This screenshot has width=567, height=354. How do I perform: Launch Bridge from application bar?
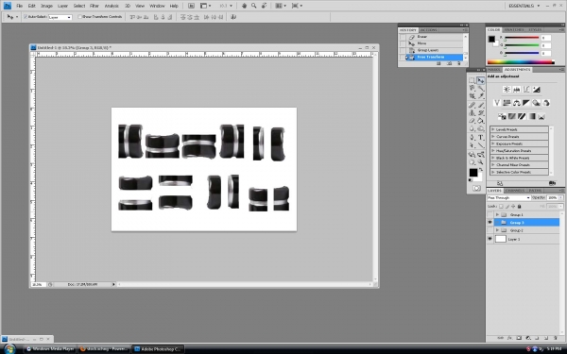coord(191,6)
